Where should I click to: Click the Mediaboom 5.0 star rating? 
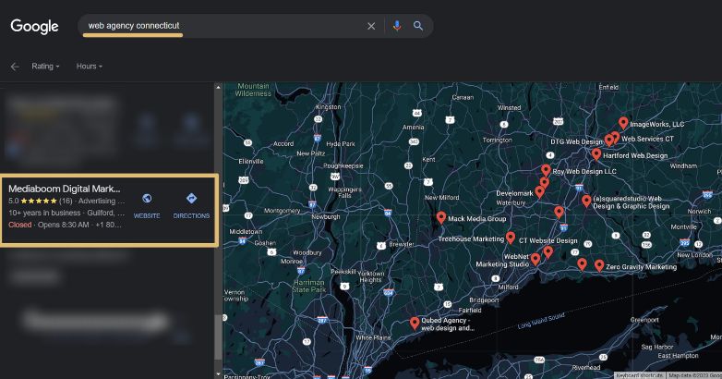tap(40, 201)
